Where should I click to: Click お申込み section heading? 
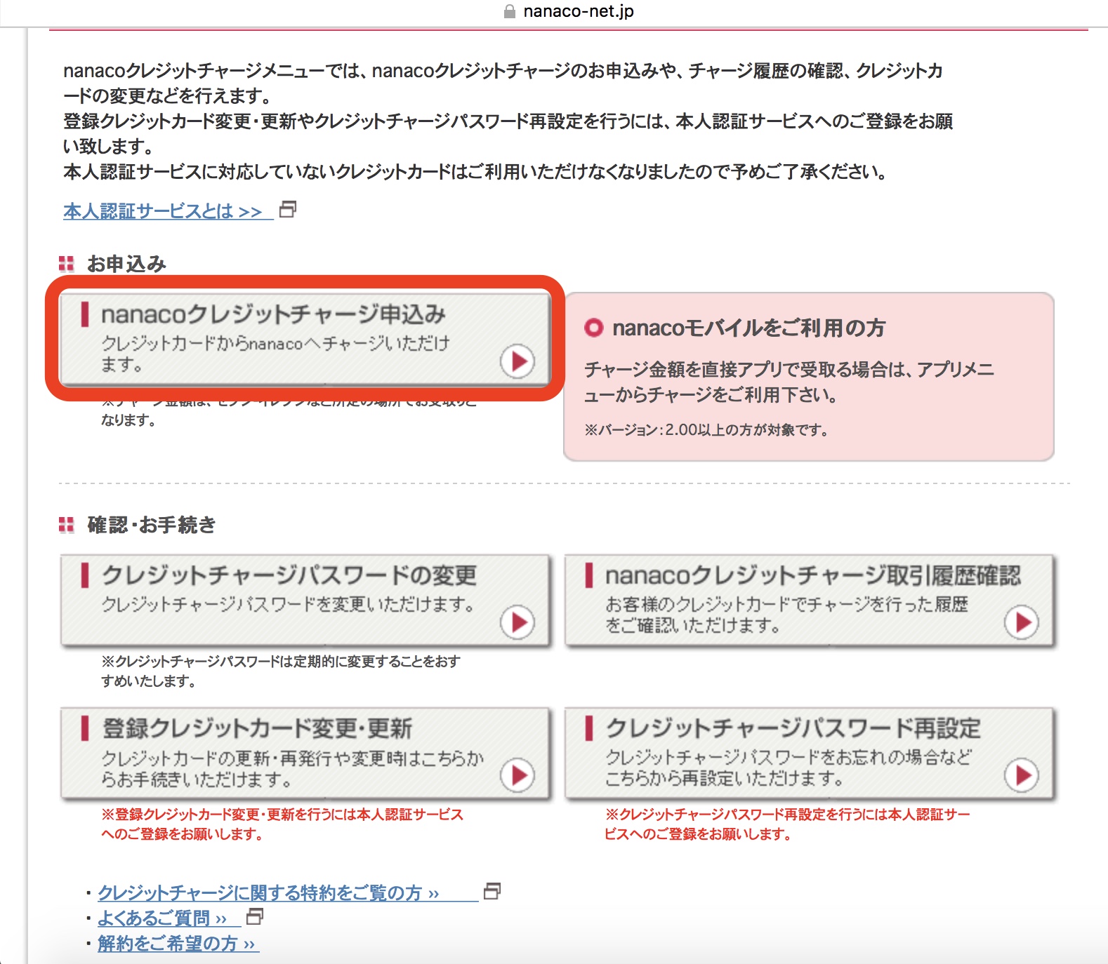point(126,264)
